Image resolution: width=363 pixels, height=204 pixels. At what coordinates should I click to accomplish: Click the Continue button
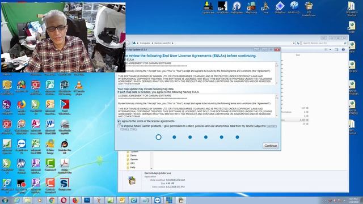tap(271, 146)
